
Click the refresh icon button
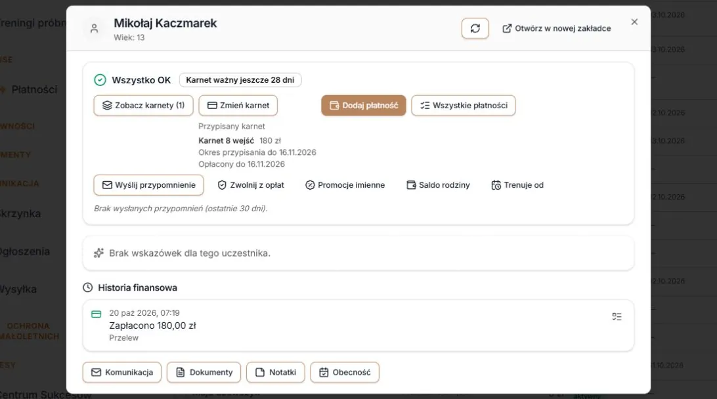coord(475,28)
